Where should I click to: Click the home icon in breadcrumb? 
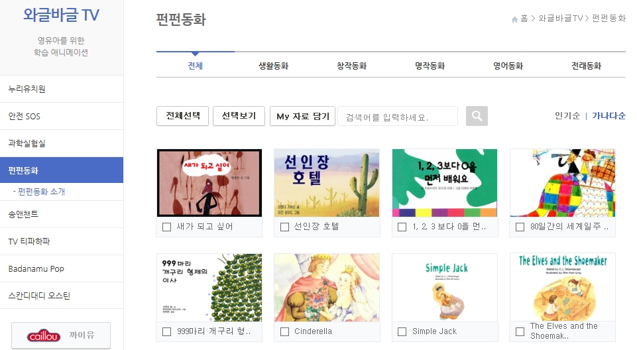(x=514, y=19)
